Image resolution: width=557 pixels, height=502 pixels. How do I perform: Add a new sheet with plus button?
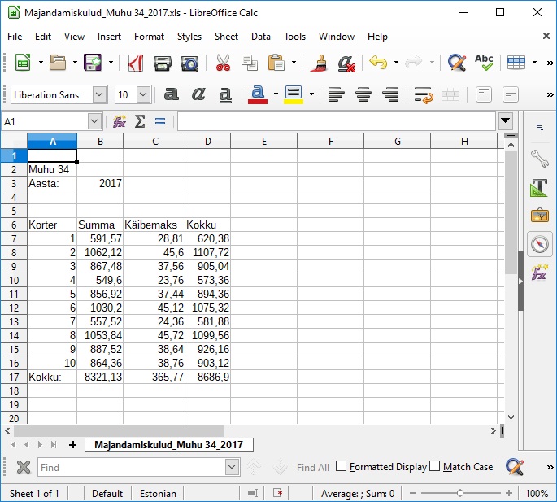click(x=73, y=445)
